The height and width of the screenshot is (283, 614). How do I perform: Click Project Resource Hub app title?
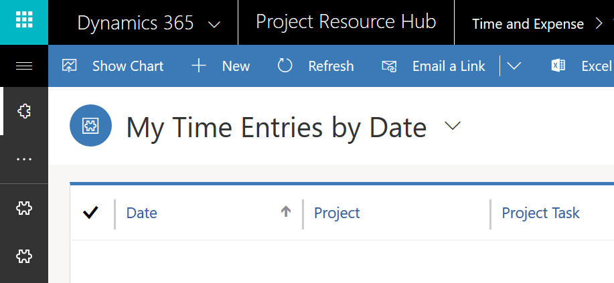pyautogui.click(x=346, y=22)
